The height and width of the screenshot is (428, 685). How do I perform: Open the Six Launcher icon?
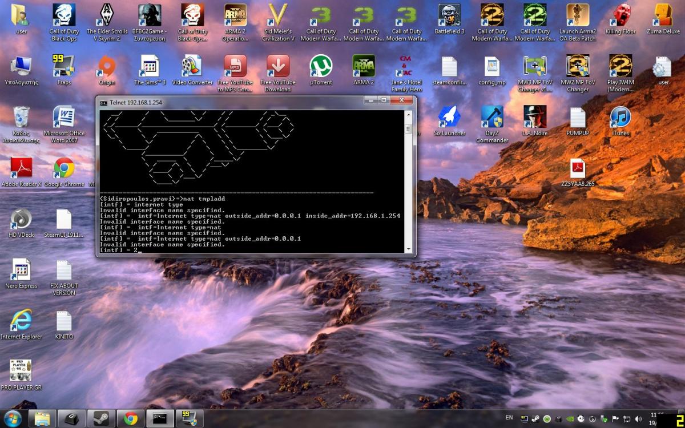point(449,120)
